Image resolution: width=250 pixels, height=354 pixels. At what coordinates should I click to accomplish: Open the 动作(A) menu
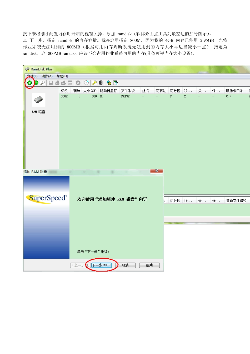click(47, 76)
